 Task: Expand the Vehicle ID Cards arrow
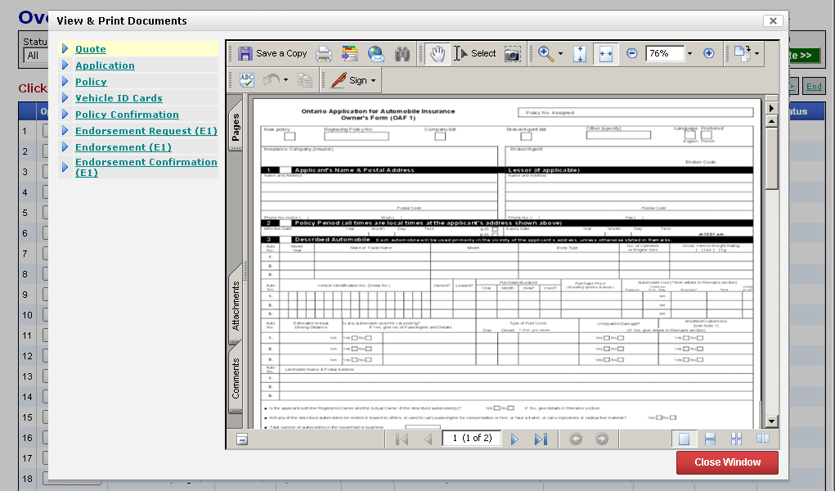pyautogui.click(x=65, y=97)
